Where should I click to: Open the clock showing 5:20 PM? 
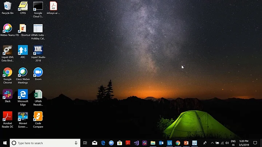point(244,143)
